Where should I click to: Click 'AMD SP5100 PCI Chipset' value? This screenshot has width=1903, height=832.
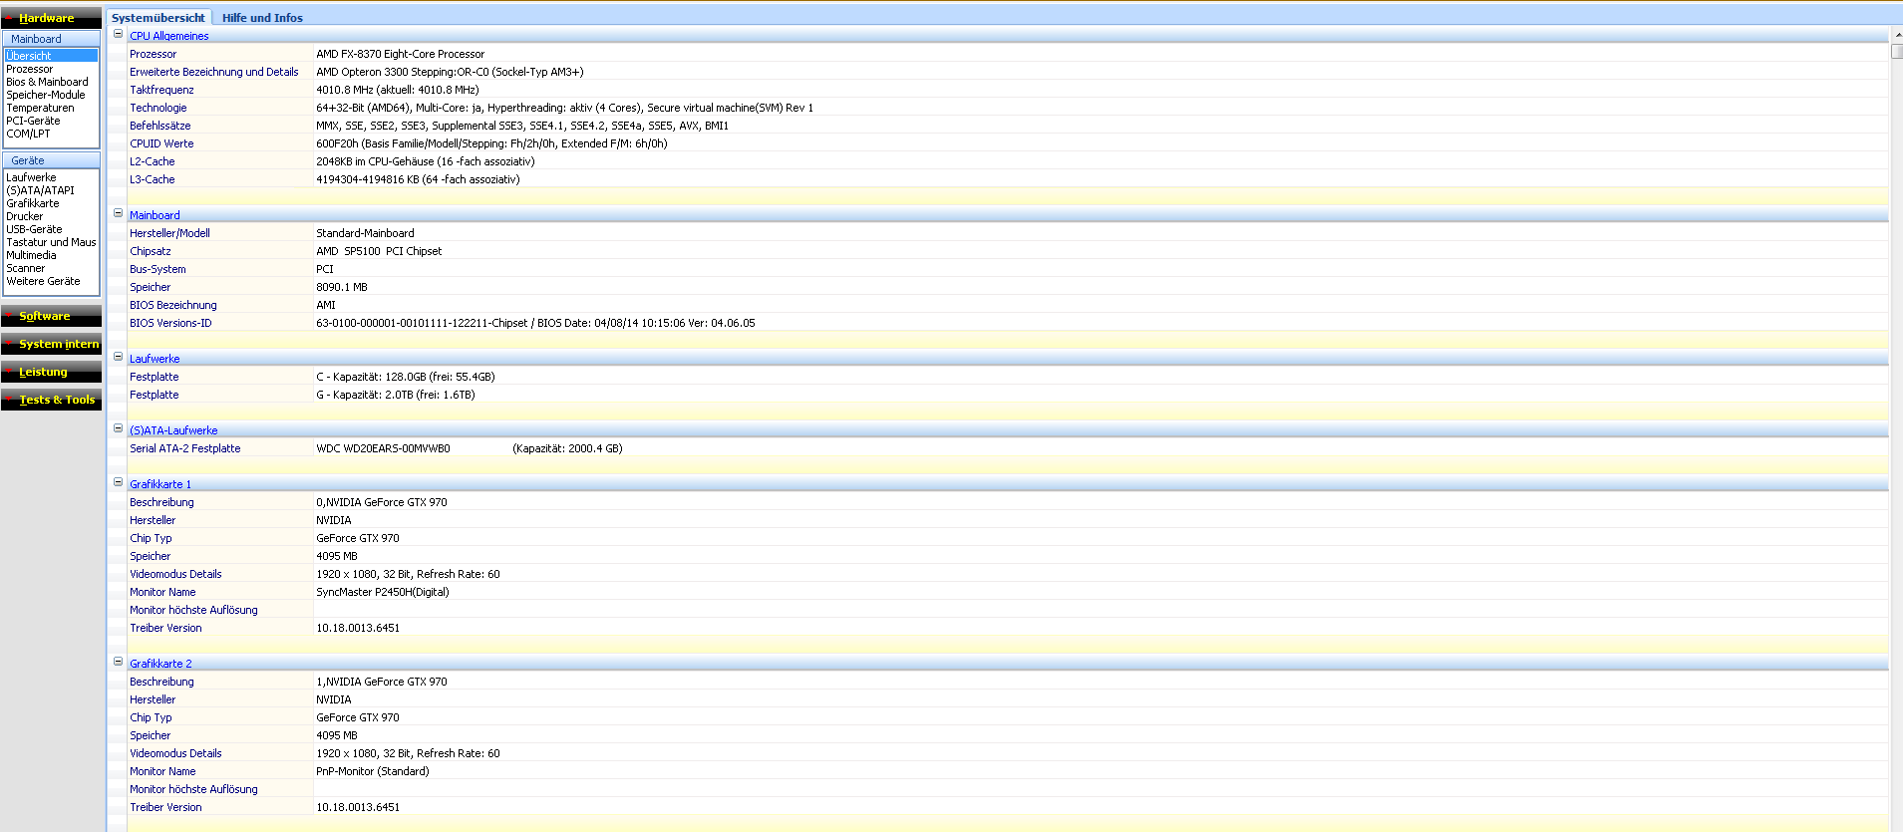coord(379,251)
